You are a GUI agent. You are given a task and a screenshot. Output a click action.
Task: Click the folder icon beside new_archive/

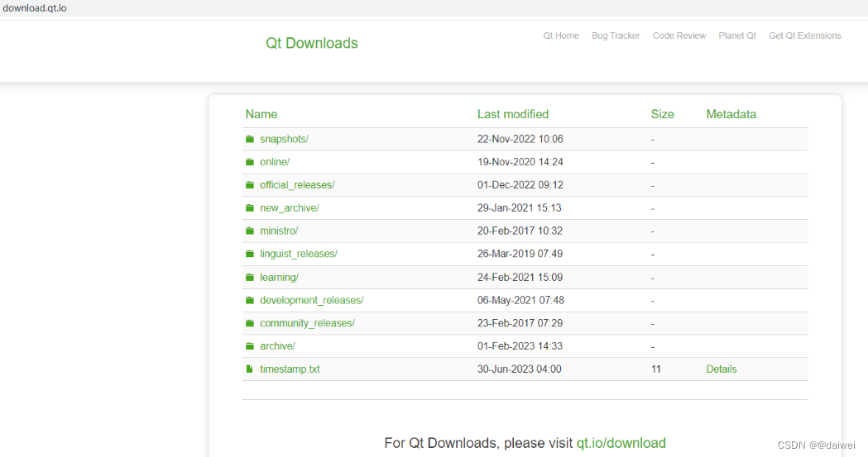(x=250, y=208)
